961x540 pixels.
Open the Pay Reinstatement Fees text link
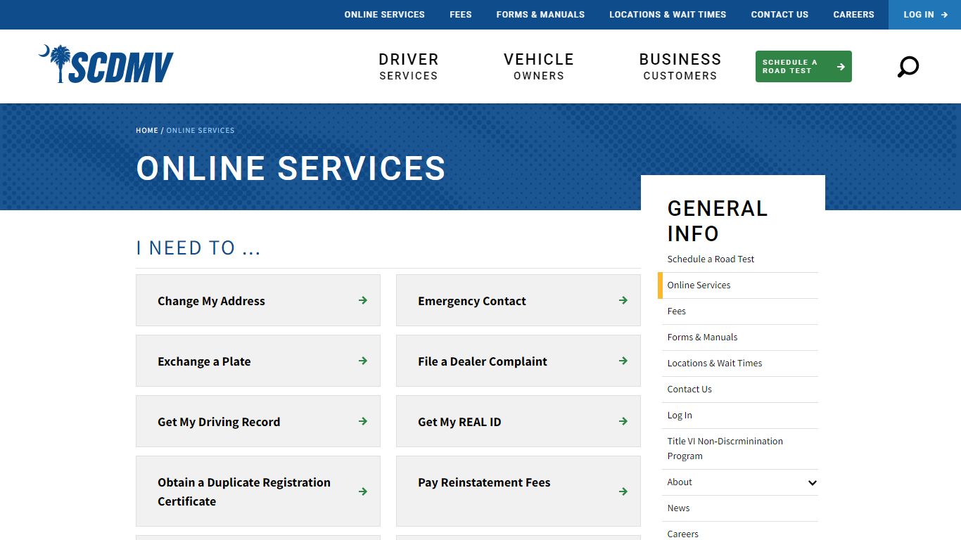[484, 482]
